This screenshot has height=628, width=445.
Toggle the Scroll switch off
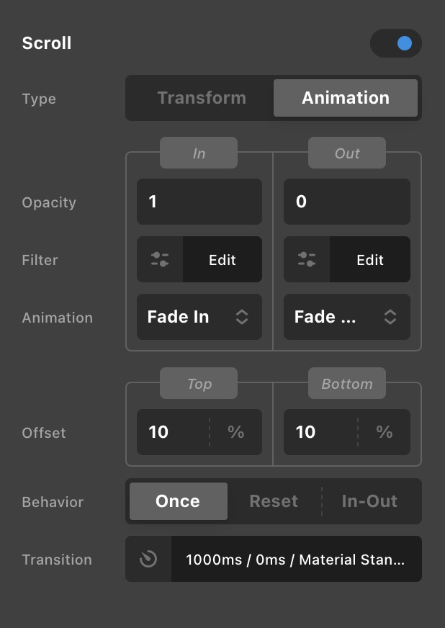(396, 43)
